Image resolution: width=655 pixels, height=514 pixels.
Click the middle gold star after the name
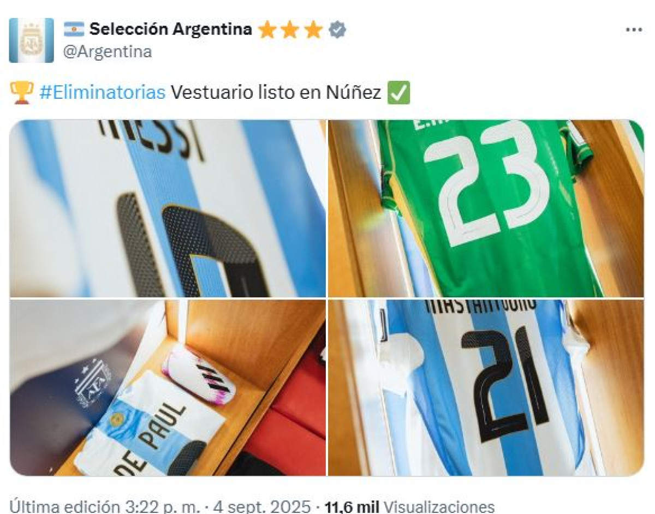pos(290,30)
